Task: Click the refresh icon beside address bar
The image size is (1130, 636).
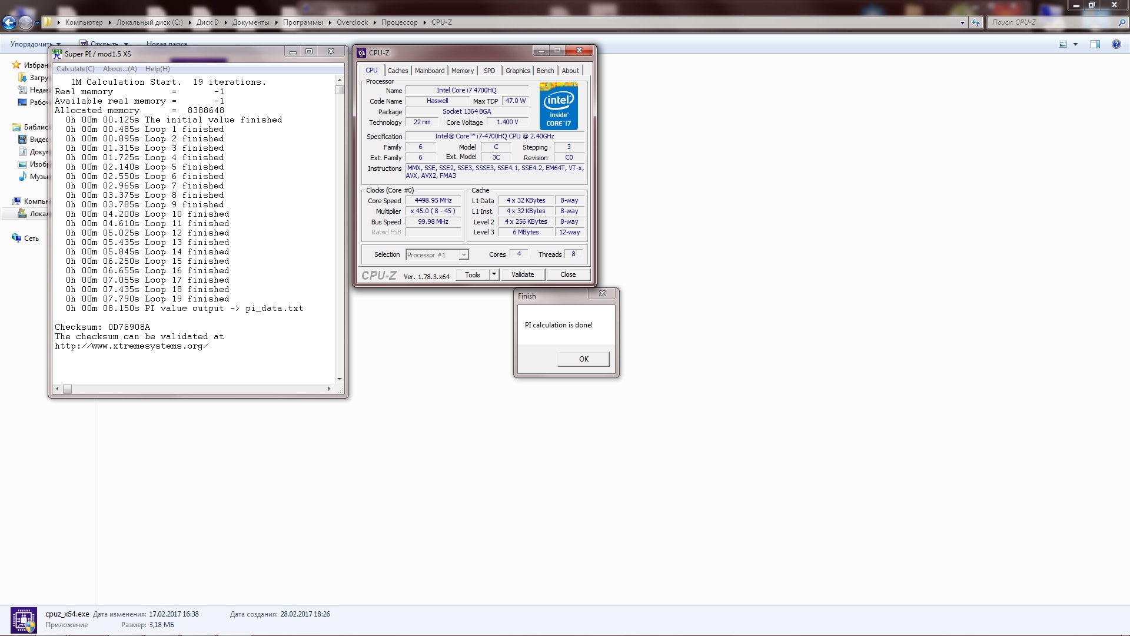Action: click(x=976, y=22)
